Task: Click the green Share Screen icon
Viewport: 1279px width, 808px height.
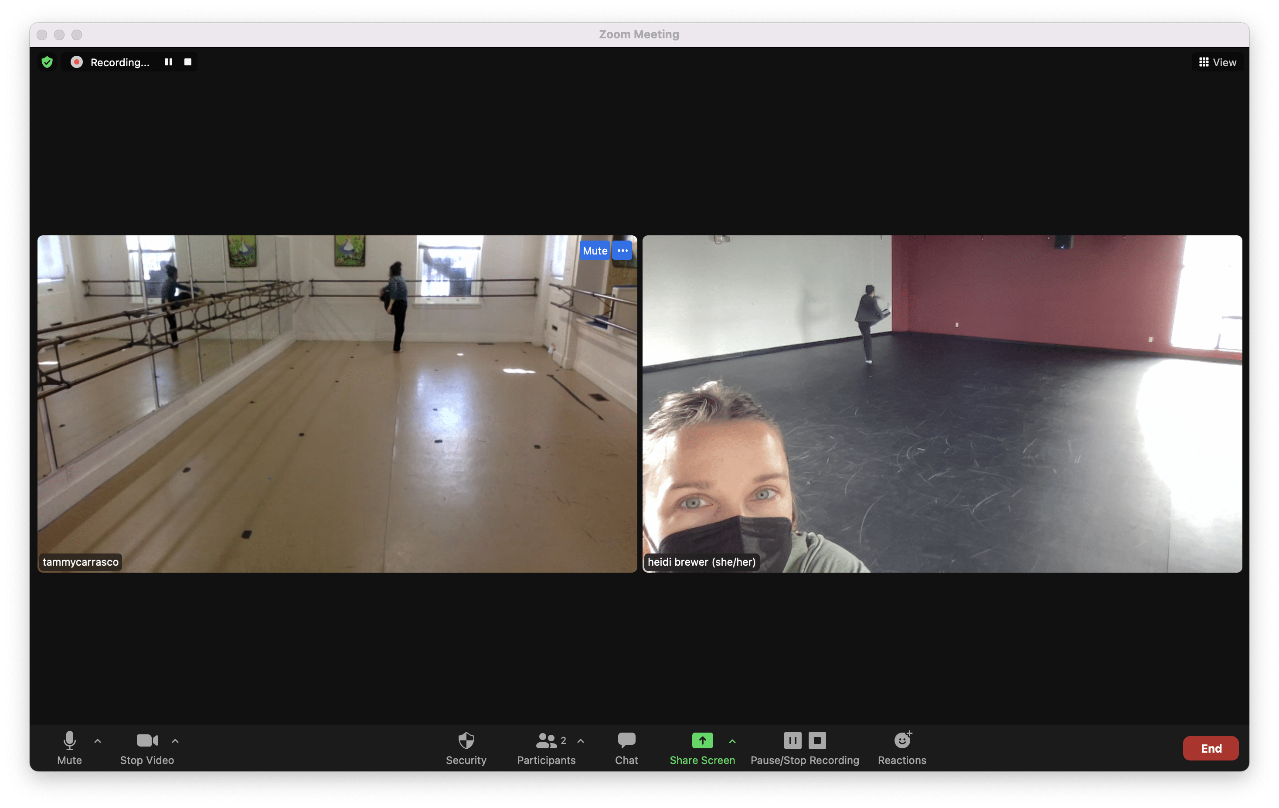Action: (702, 740)
